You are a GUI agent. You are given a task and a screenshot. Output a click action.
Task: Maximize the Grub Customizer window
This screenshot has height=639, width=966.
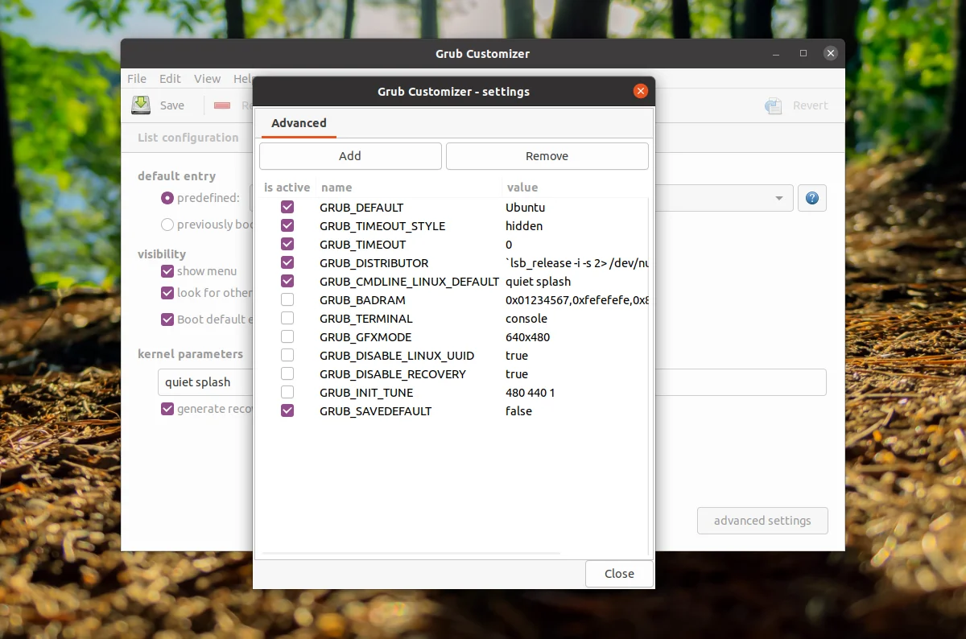[x=803, y=53]
